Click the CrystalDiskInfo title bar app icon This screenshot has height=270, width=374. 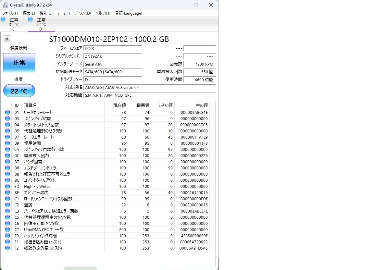[5, 5]
